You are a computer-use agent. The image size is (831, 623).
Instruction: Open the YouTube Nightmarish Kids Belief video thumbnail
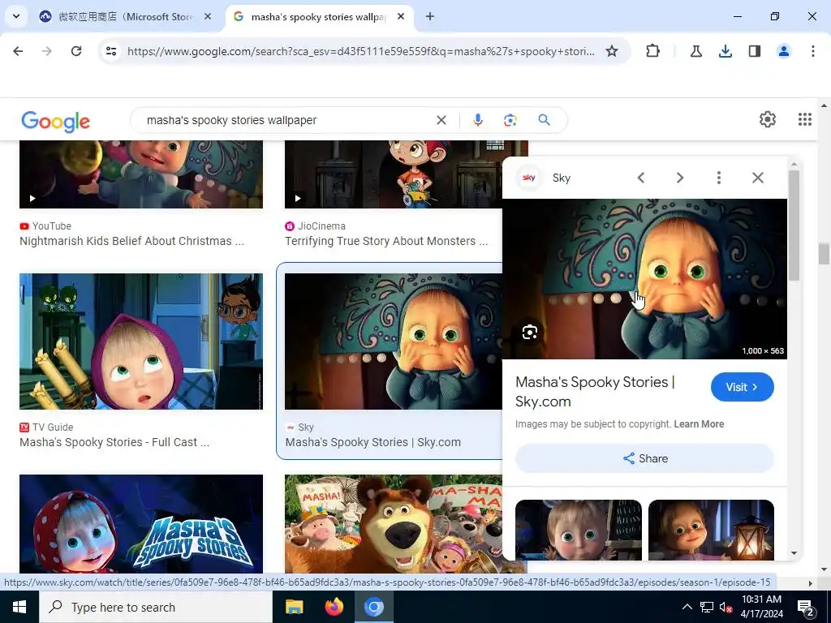click(141, 174)
